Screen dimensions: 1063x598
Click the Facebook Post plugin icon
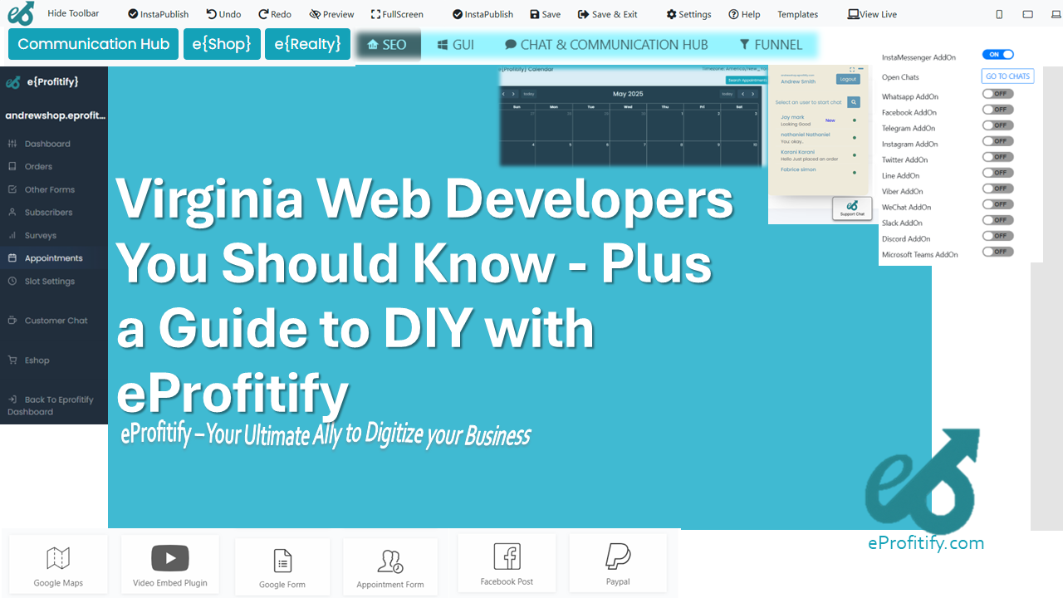(x=507, y=556)
